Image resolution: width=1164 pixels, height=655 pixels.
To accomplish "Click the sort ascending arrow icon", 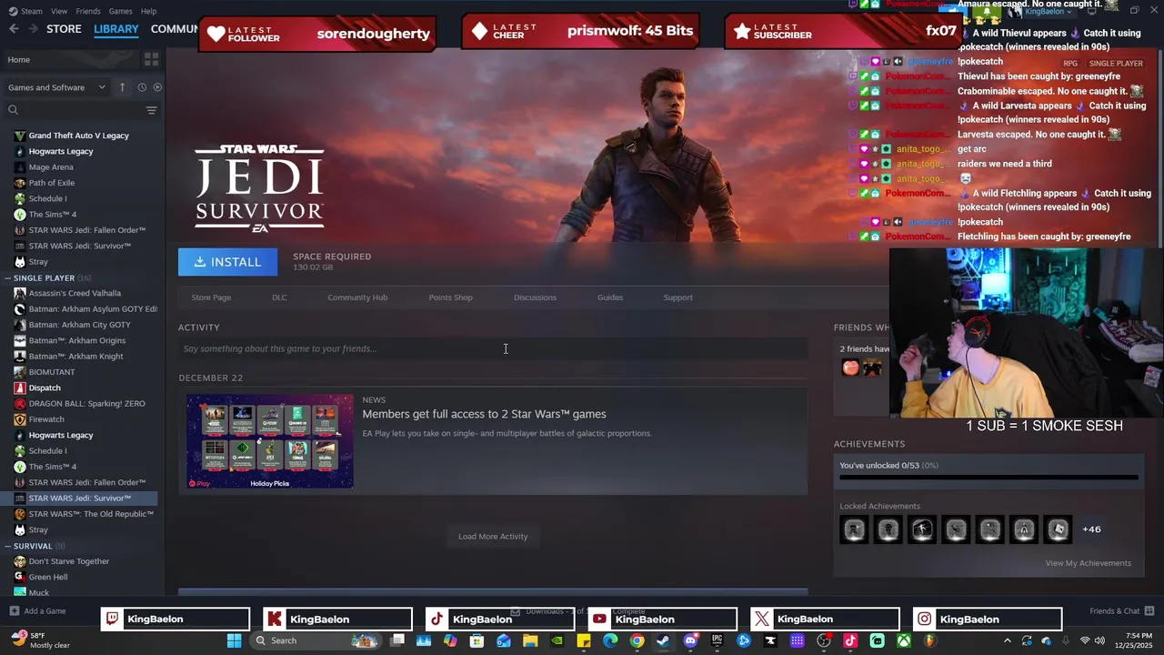I will click(x=122, y=87).
